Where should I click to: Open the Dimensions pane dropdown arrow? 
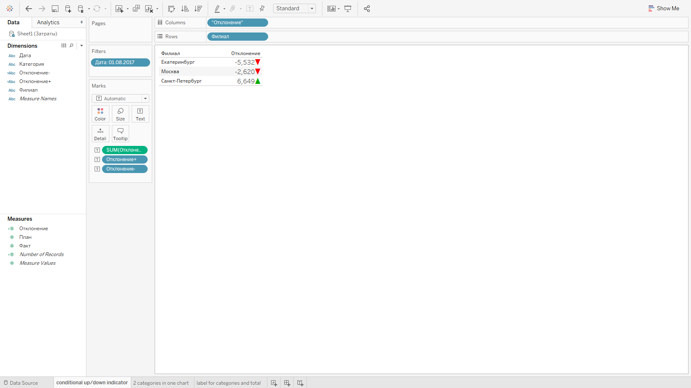pos(81,46)
